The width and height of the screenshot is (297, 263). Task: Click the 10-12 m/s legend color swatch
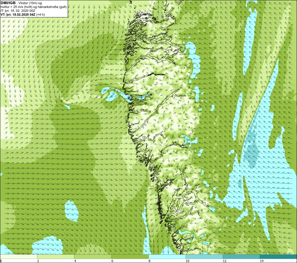pos(204,256)
